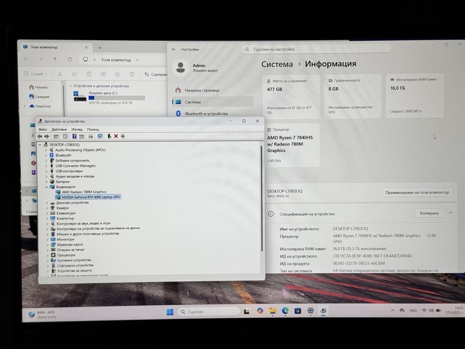Viewport: 465px width, 349px height.
Task: Click Device Manager vertical scrollbar
Action: [261, 198]
